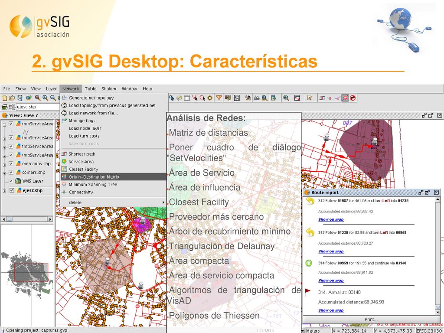
Task: Toggle the mercados.shp layer checkbox
Action: 11,163
